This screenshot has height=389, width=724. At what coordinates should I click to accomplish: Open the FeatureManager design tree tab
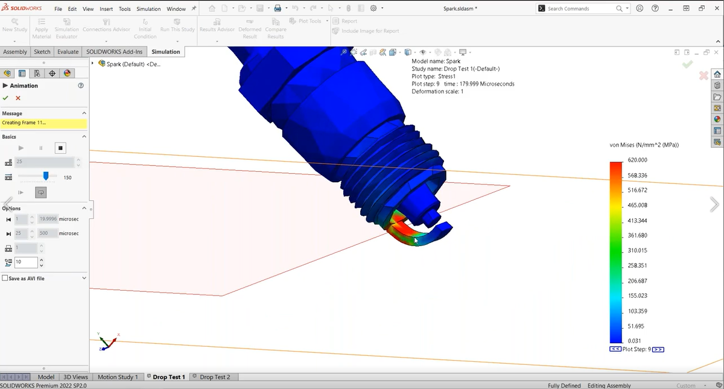pos(7,73)
